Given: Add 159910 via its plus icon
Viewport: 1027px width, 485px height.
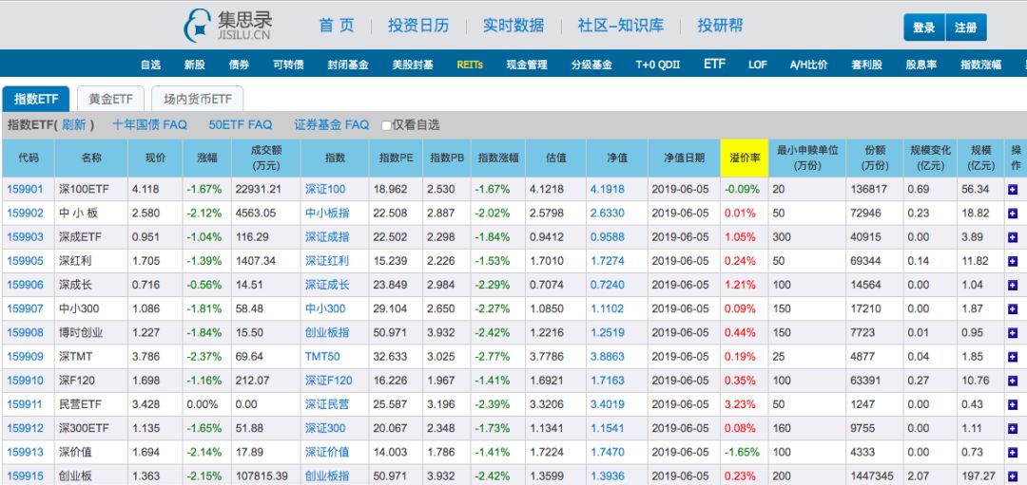Looking at the screenshot, I should pos(1013,381).
